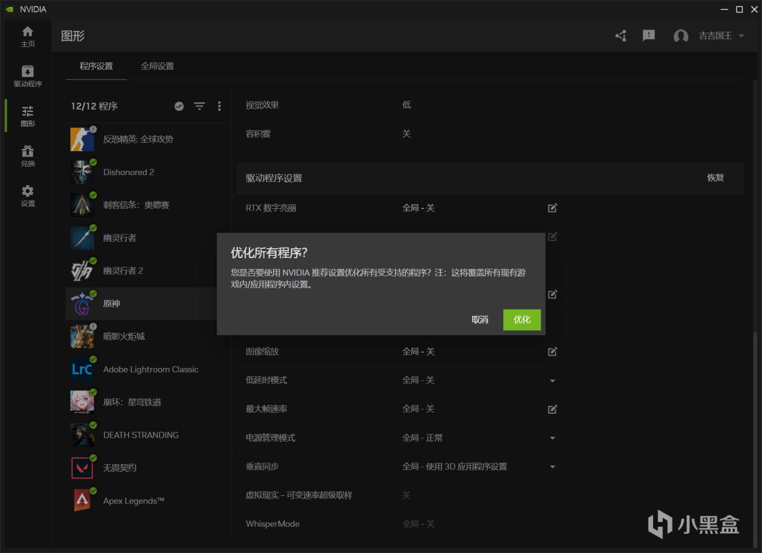
Task: Confirm with the green 优化 button
Action: (x=522, y=320)
